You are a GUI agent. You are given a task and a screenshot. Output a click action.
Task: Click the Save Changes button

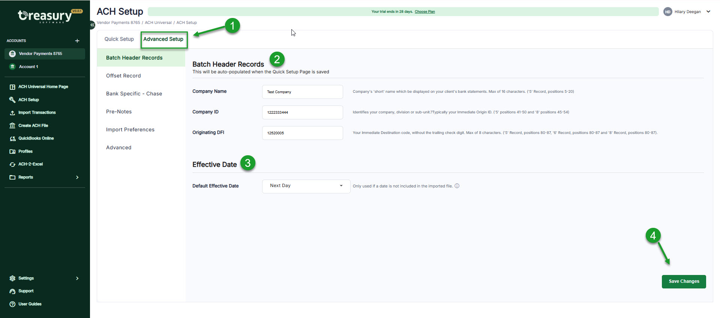coord(684,282)
